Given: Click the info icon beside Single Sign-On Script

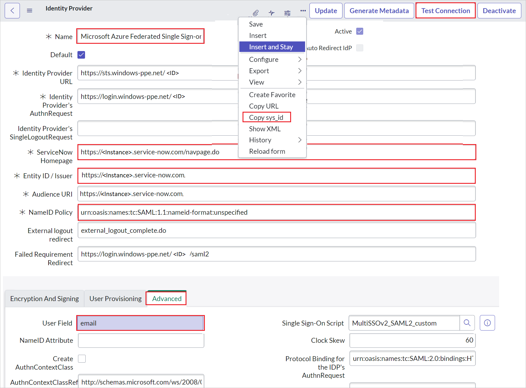Looking at the screenshot, I should (487, 323).
